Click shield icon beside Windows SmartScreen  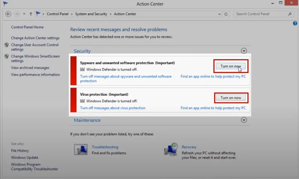7,56
